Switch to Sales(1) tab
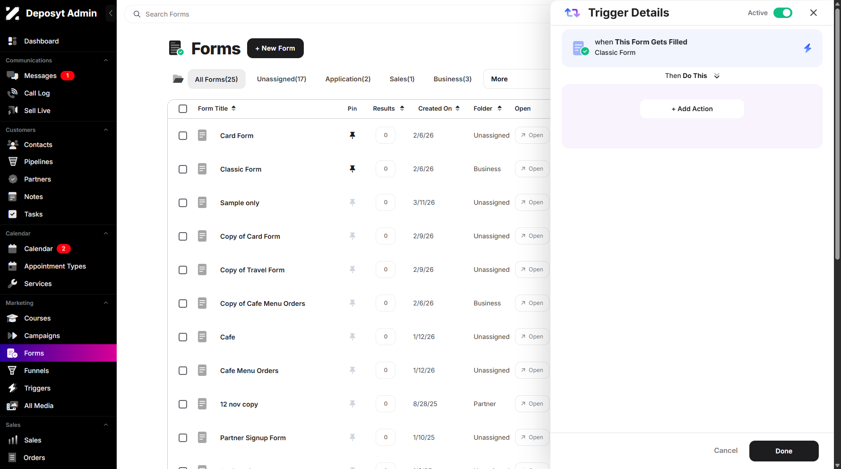Screen dimensions: 841x469 [x=402, y=79]
